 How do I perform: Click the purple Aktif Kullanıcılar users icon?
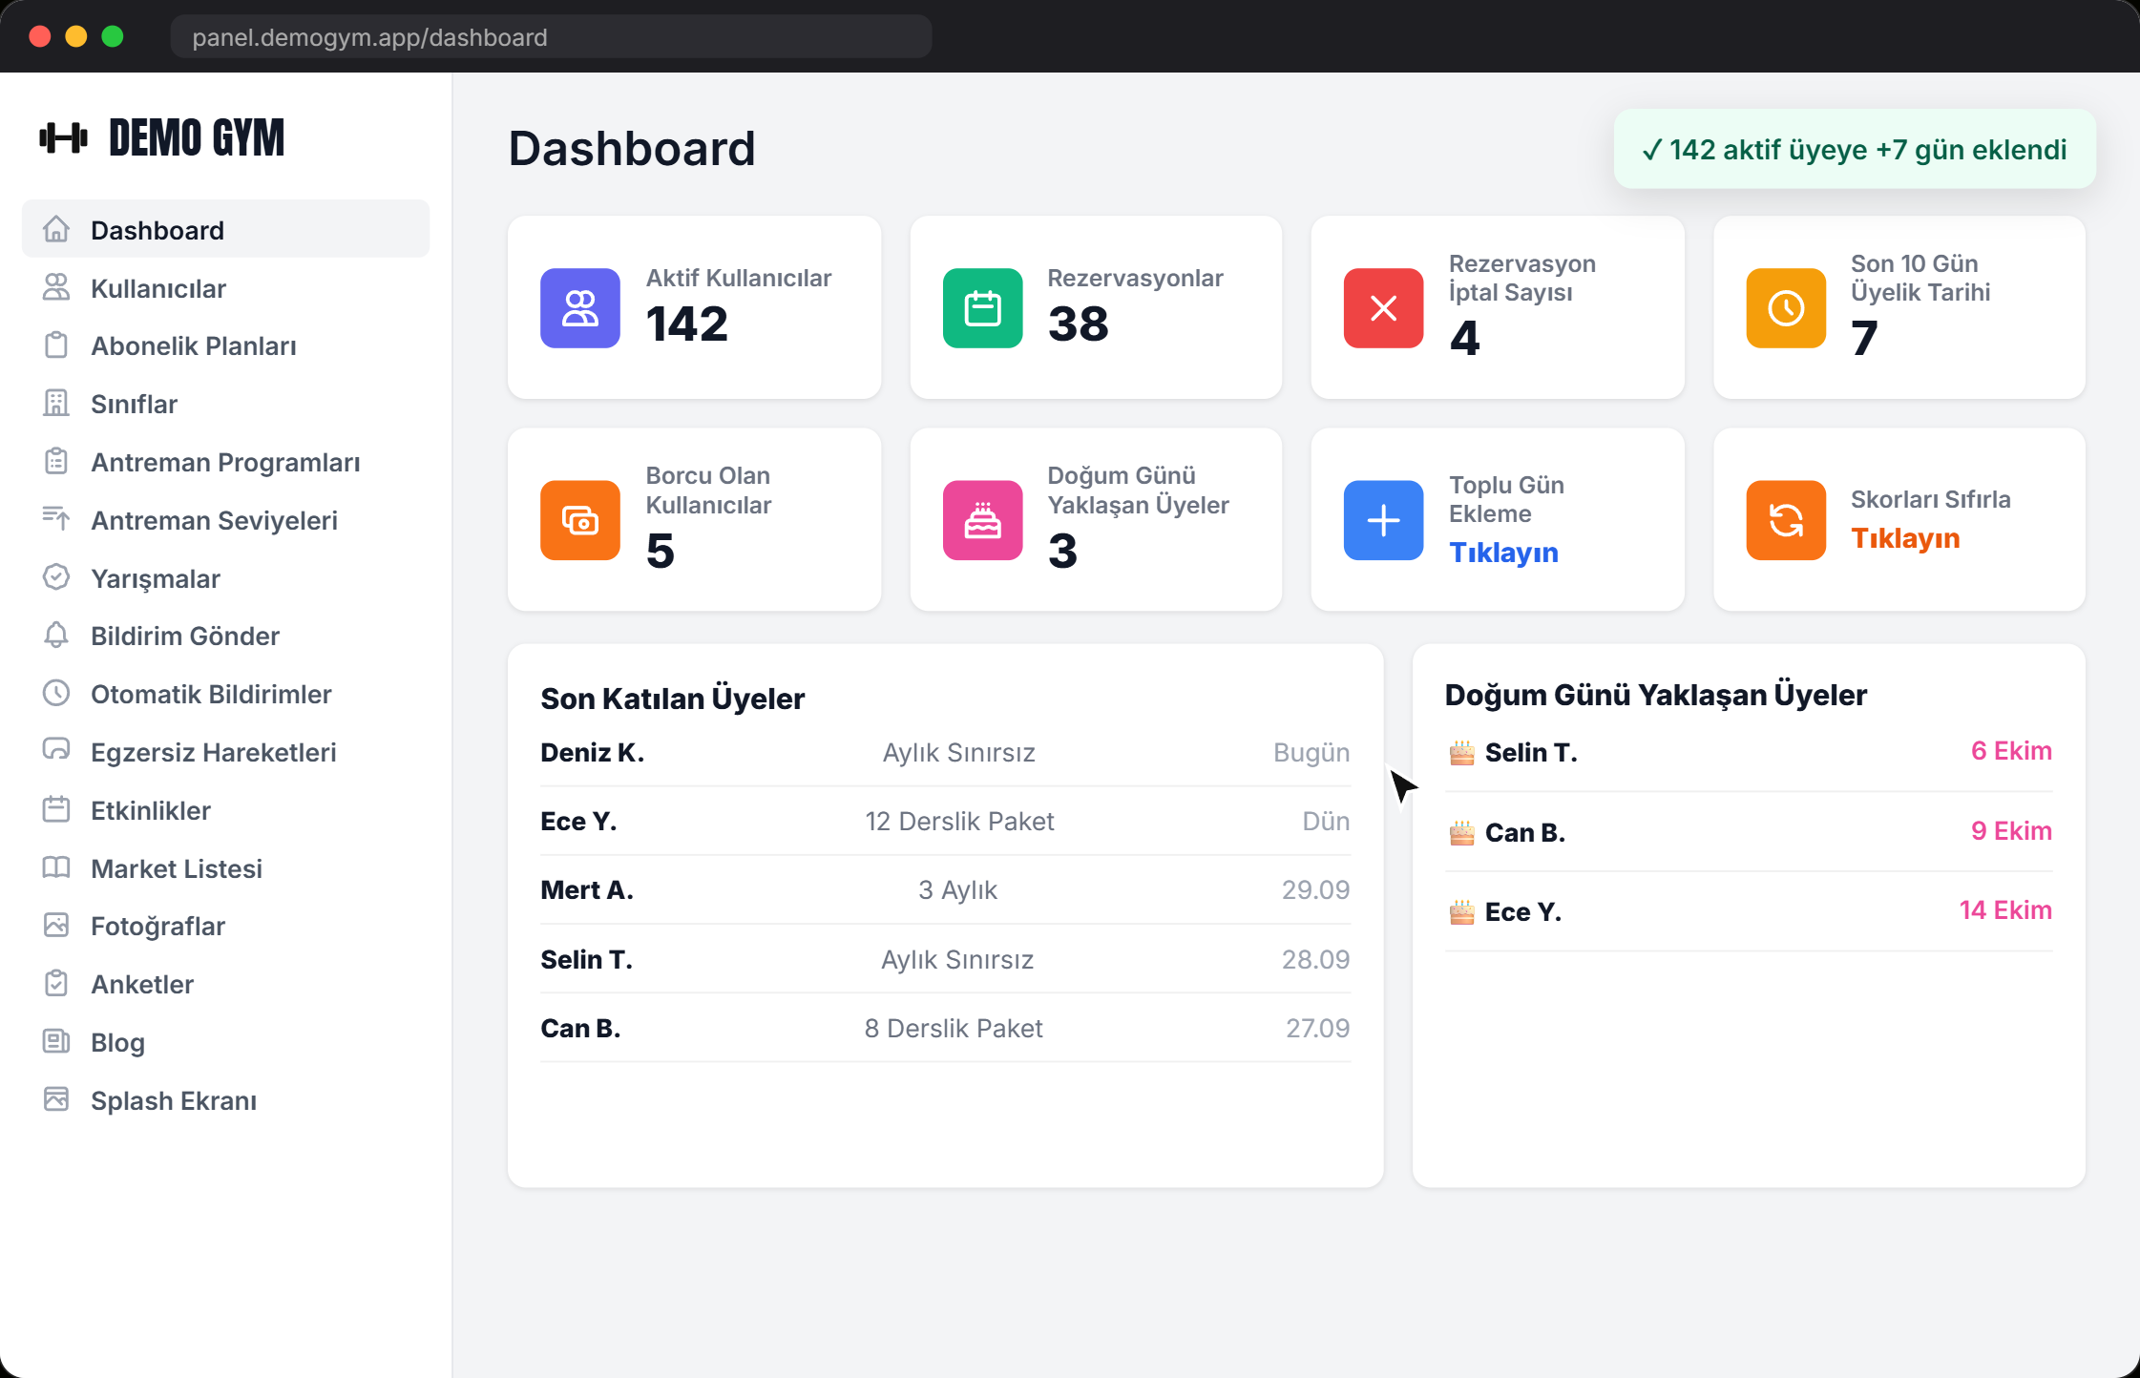(579, 307)
